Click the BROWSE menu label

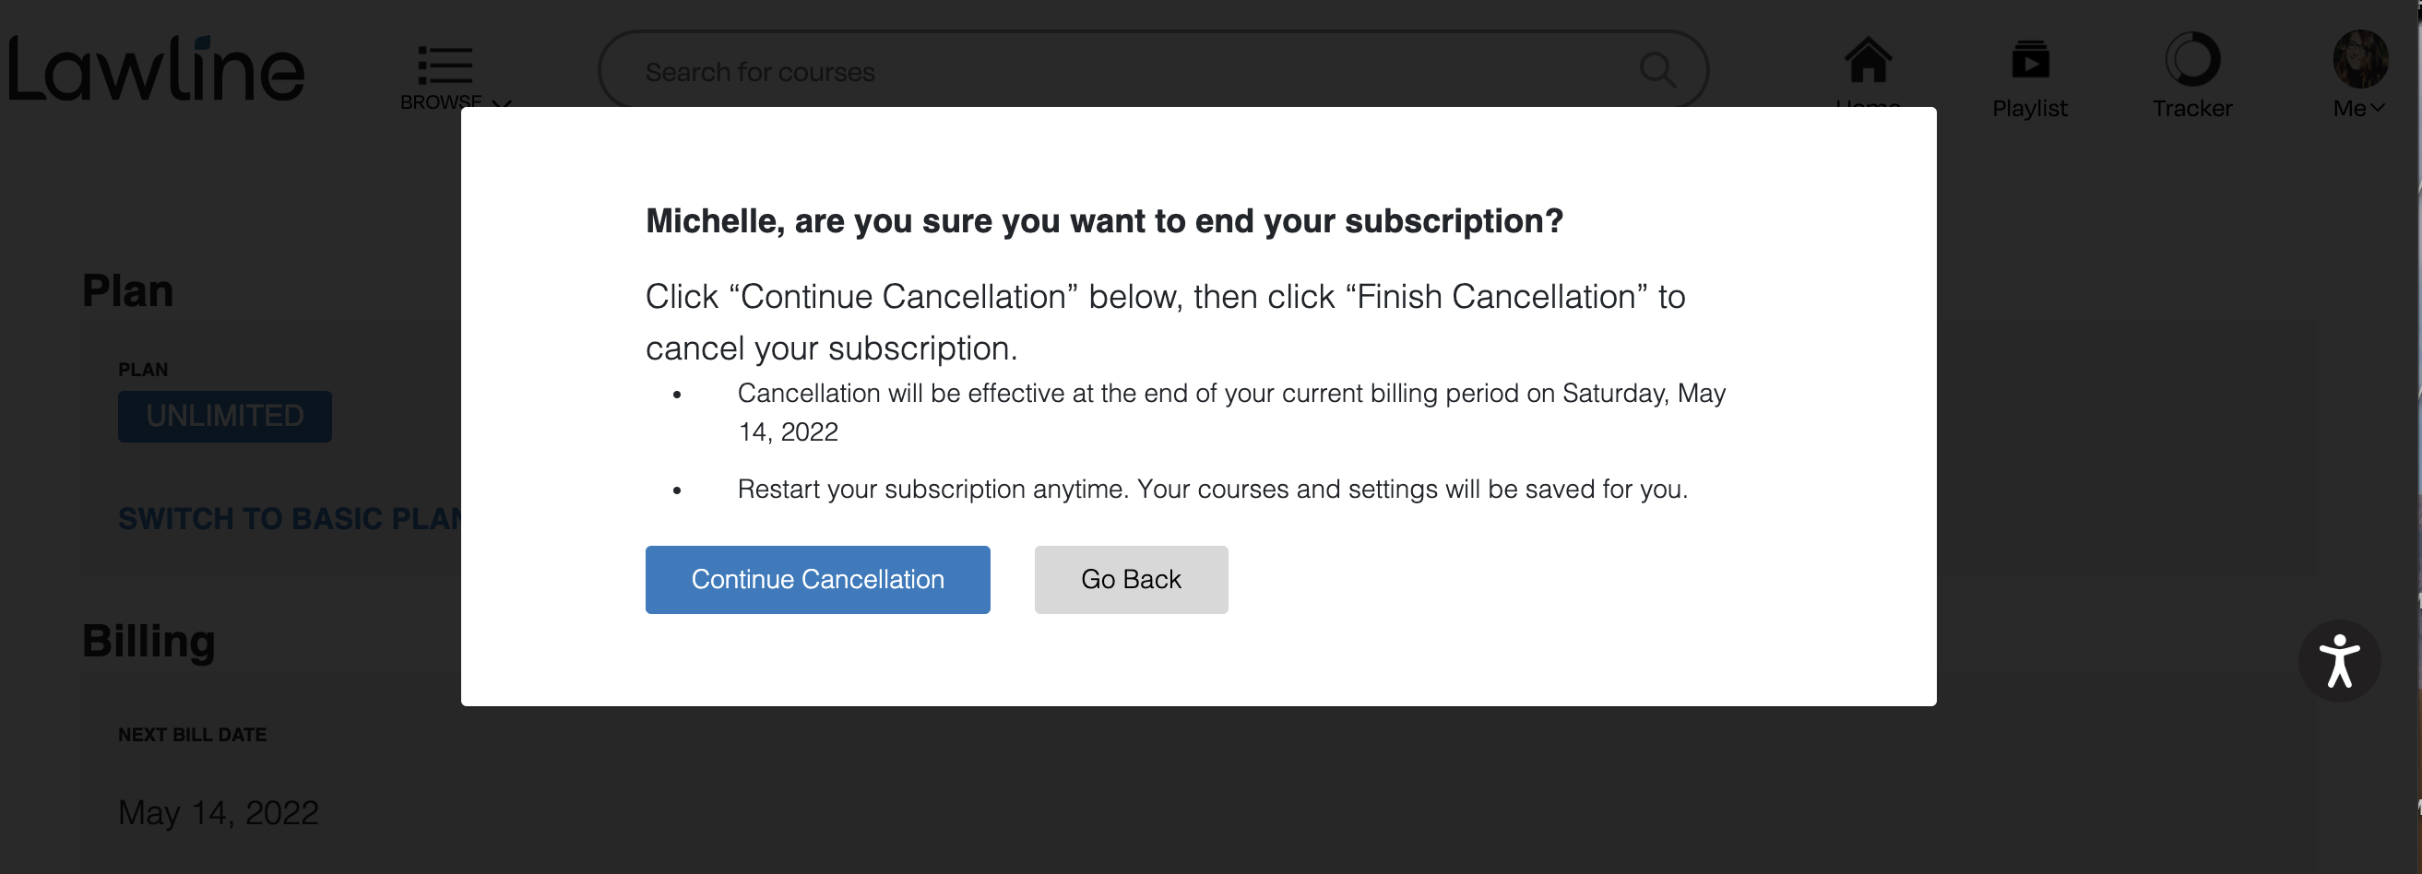coord(441,100)
